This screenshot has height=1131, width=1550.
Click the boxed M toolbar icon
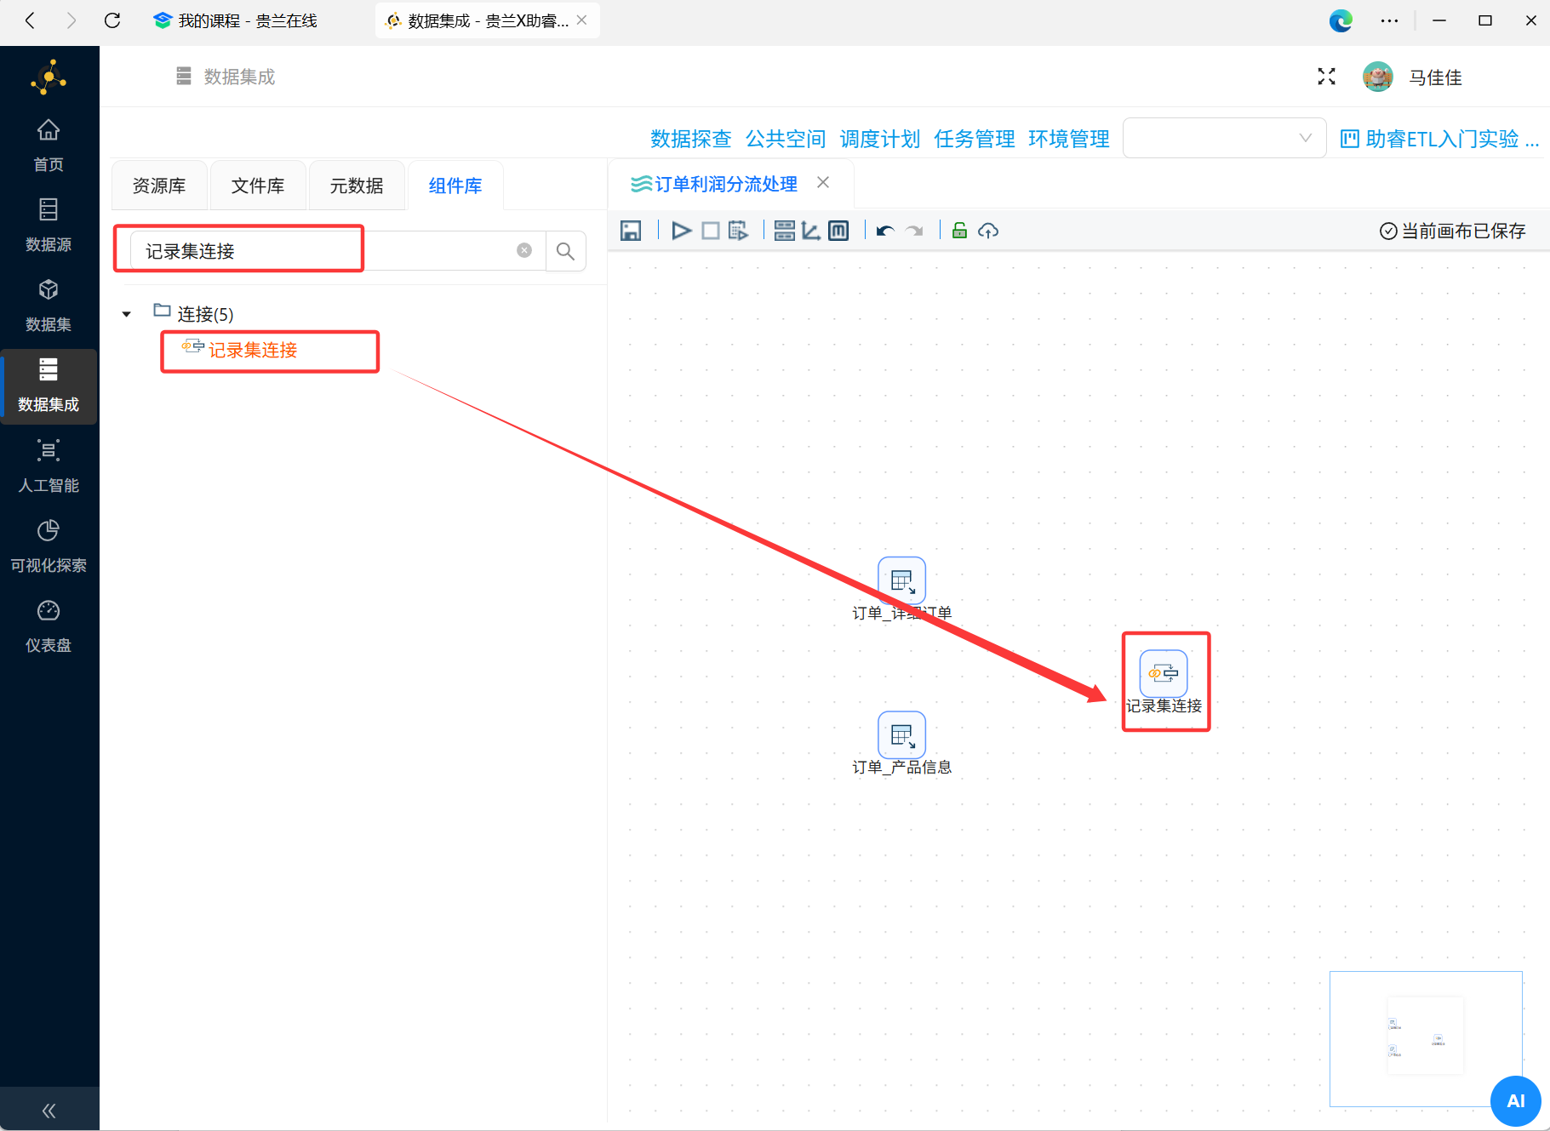tap(838, 231)
